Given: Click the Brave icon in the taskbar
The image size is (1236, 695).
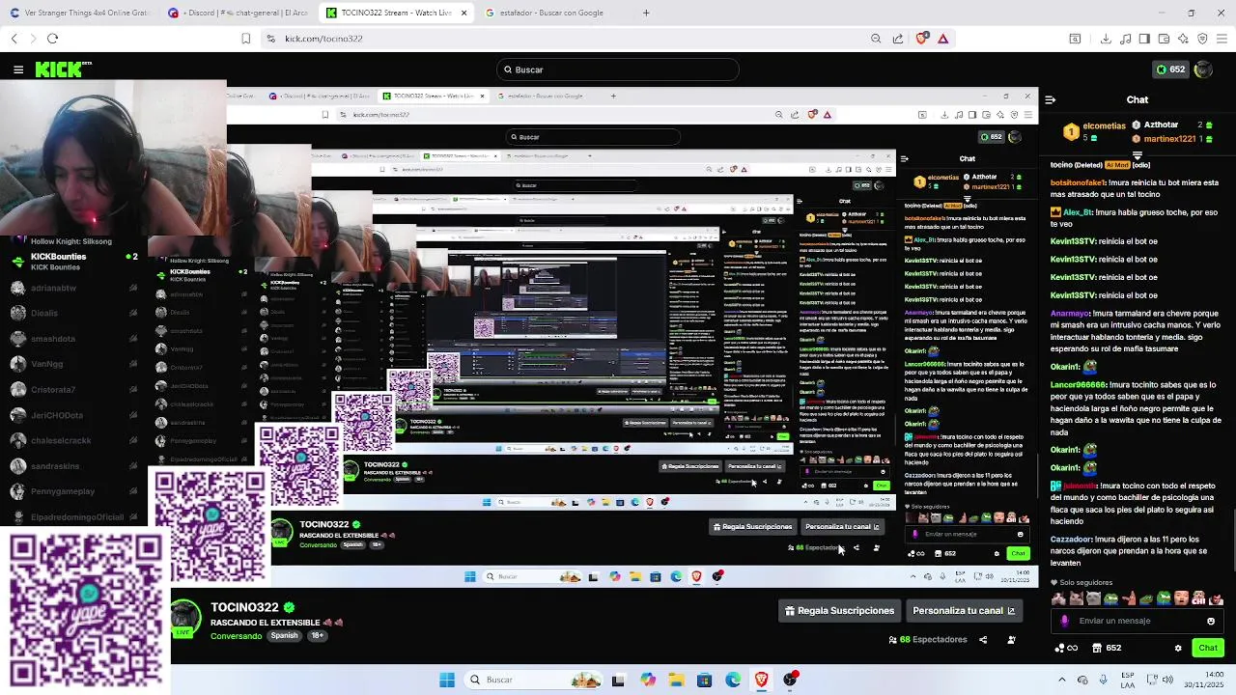Looking at the screenshot, I should pyautogui.click(x=762, y=680).
